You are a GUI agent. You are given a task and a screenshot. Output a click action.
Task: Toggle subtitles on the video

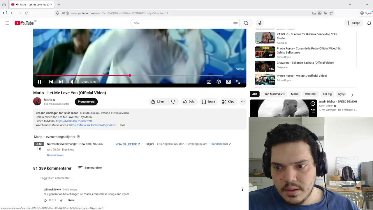tap(209, 82)
